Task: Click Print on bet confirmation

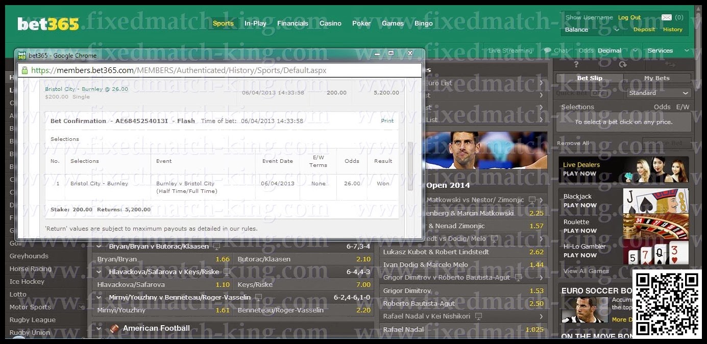Action: coord(387,121)
